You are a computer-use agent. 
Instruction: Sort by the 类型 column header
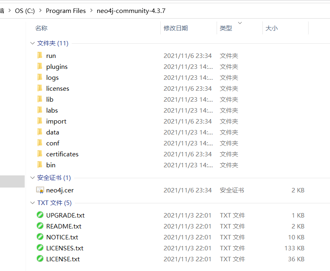226,28
